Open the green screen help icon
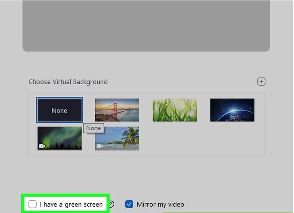Image resolution: width=294 pixels, height=213 pixels. click(x=111, y=204)
